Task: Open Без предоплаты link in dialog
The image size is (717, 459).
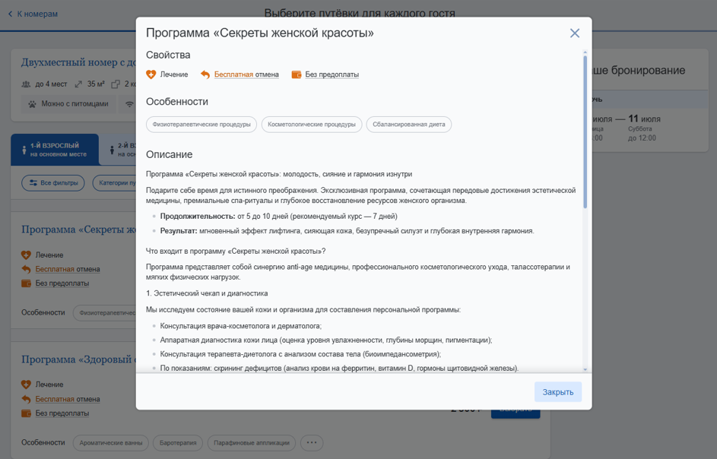Action: tap(332, 74)
